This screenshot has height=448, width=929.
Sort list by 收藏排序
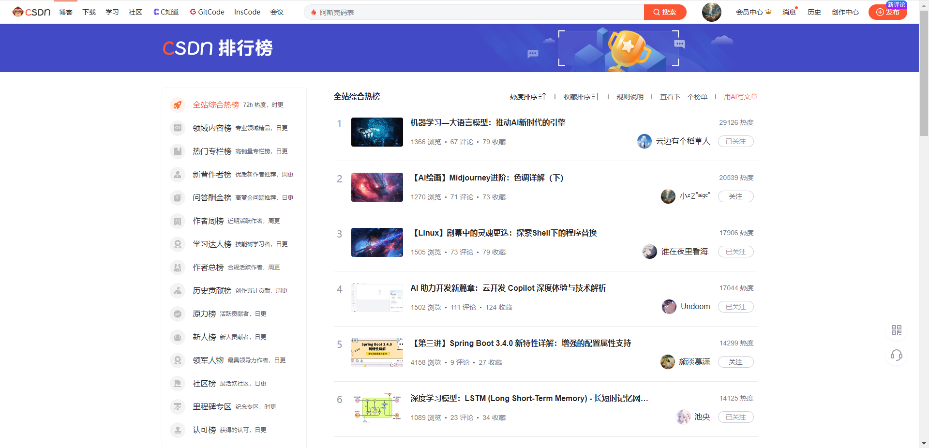coord(581,97)
